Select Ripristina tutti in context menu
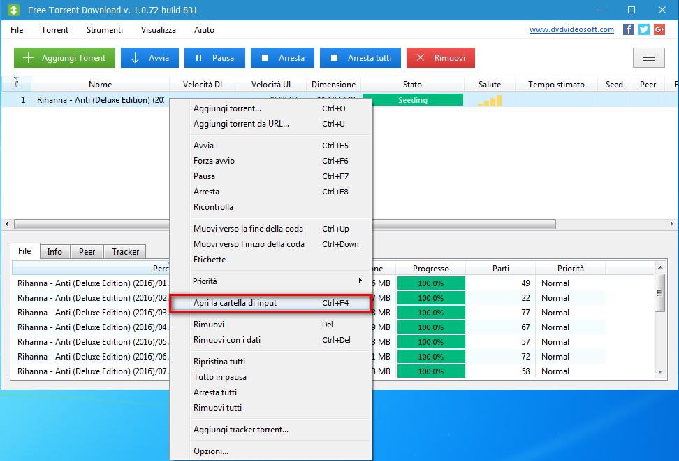This screenshot has width=679, height=461. coord(270,362)
